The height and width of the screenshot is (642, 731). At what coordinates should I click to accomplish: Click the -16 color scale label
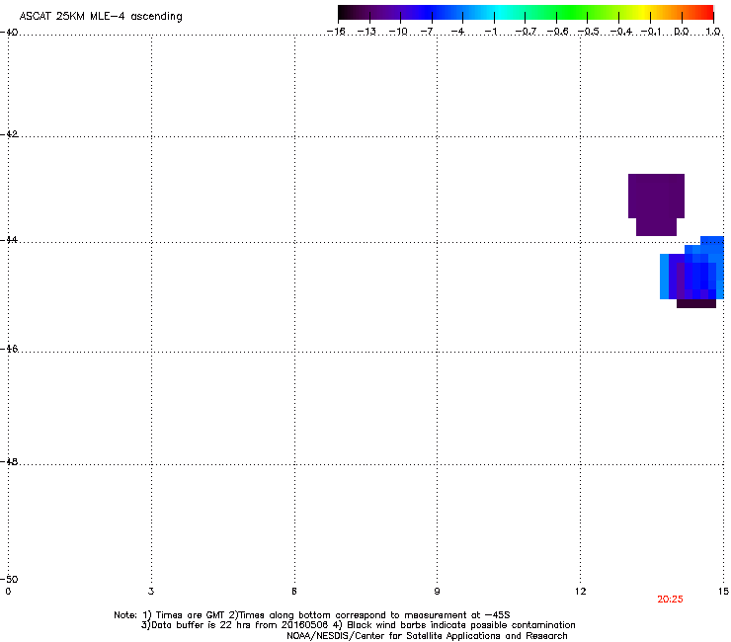(x=336, y=32)
